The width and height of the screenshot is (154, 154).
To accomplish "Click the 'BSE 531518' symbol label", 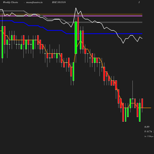I will pyautogui.click(x=59, y=2).
